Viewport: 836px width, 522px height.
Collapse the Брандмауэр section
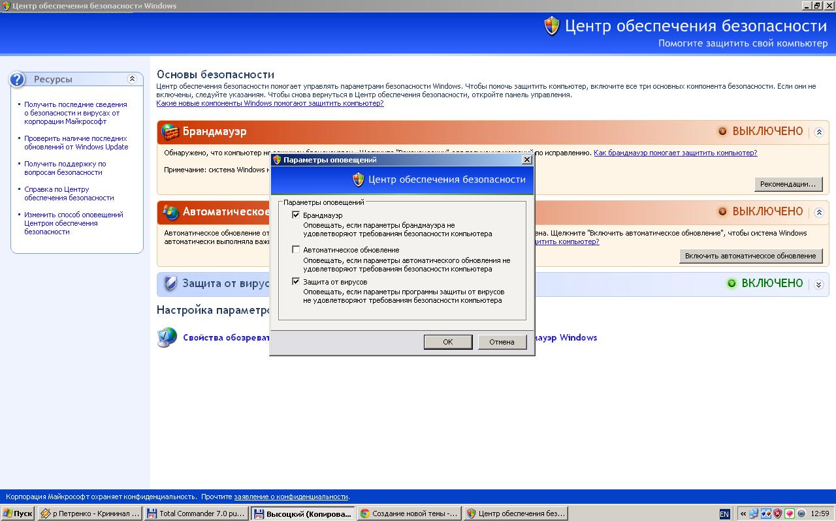click(x=819, y=132)
